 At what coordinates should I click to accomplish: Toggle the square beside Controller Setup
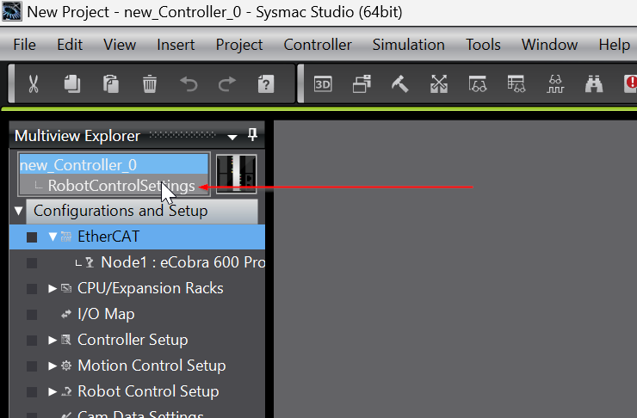click(x=32, y=341)
